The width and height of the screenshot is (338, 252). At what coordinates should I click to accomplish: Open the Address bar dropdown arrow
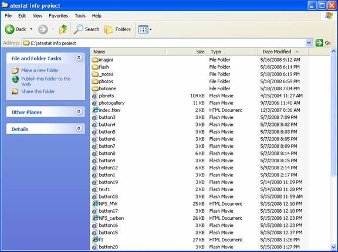click(x=309, y=43)
